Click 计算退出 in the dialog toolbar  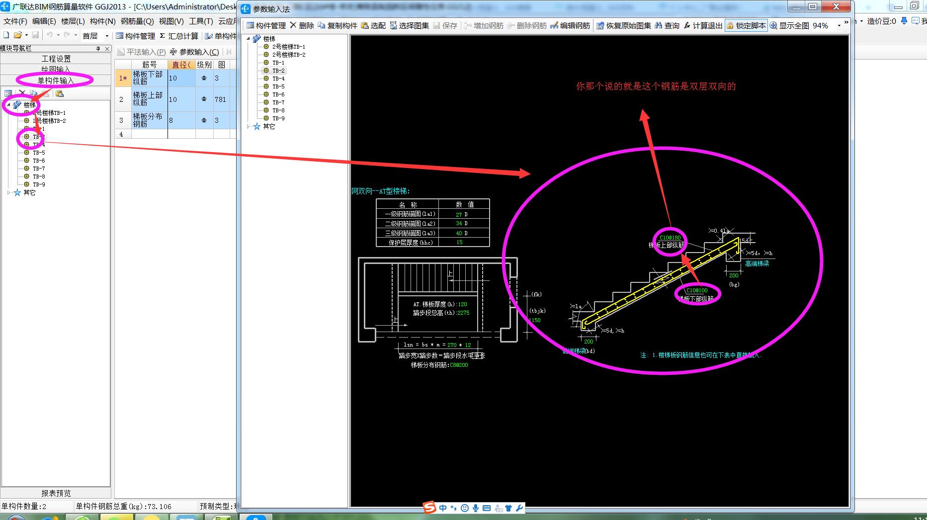click(703, 25)
